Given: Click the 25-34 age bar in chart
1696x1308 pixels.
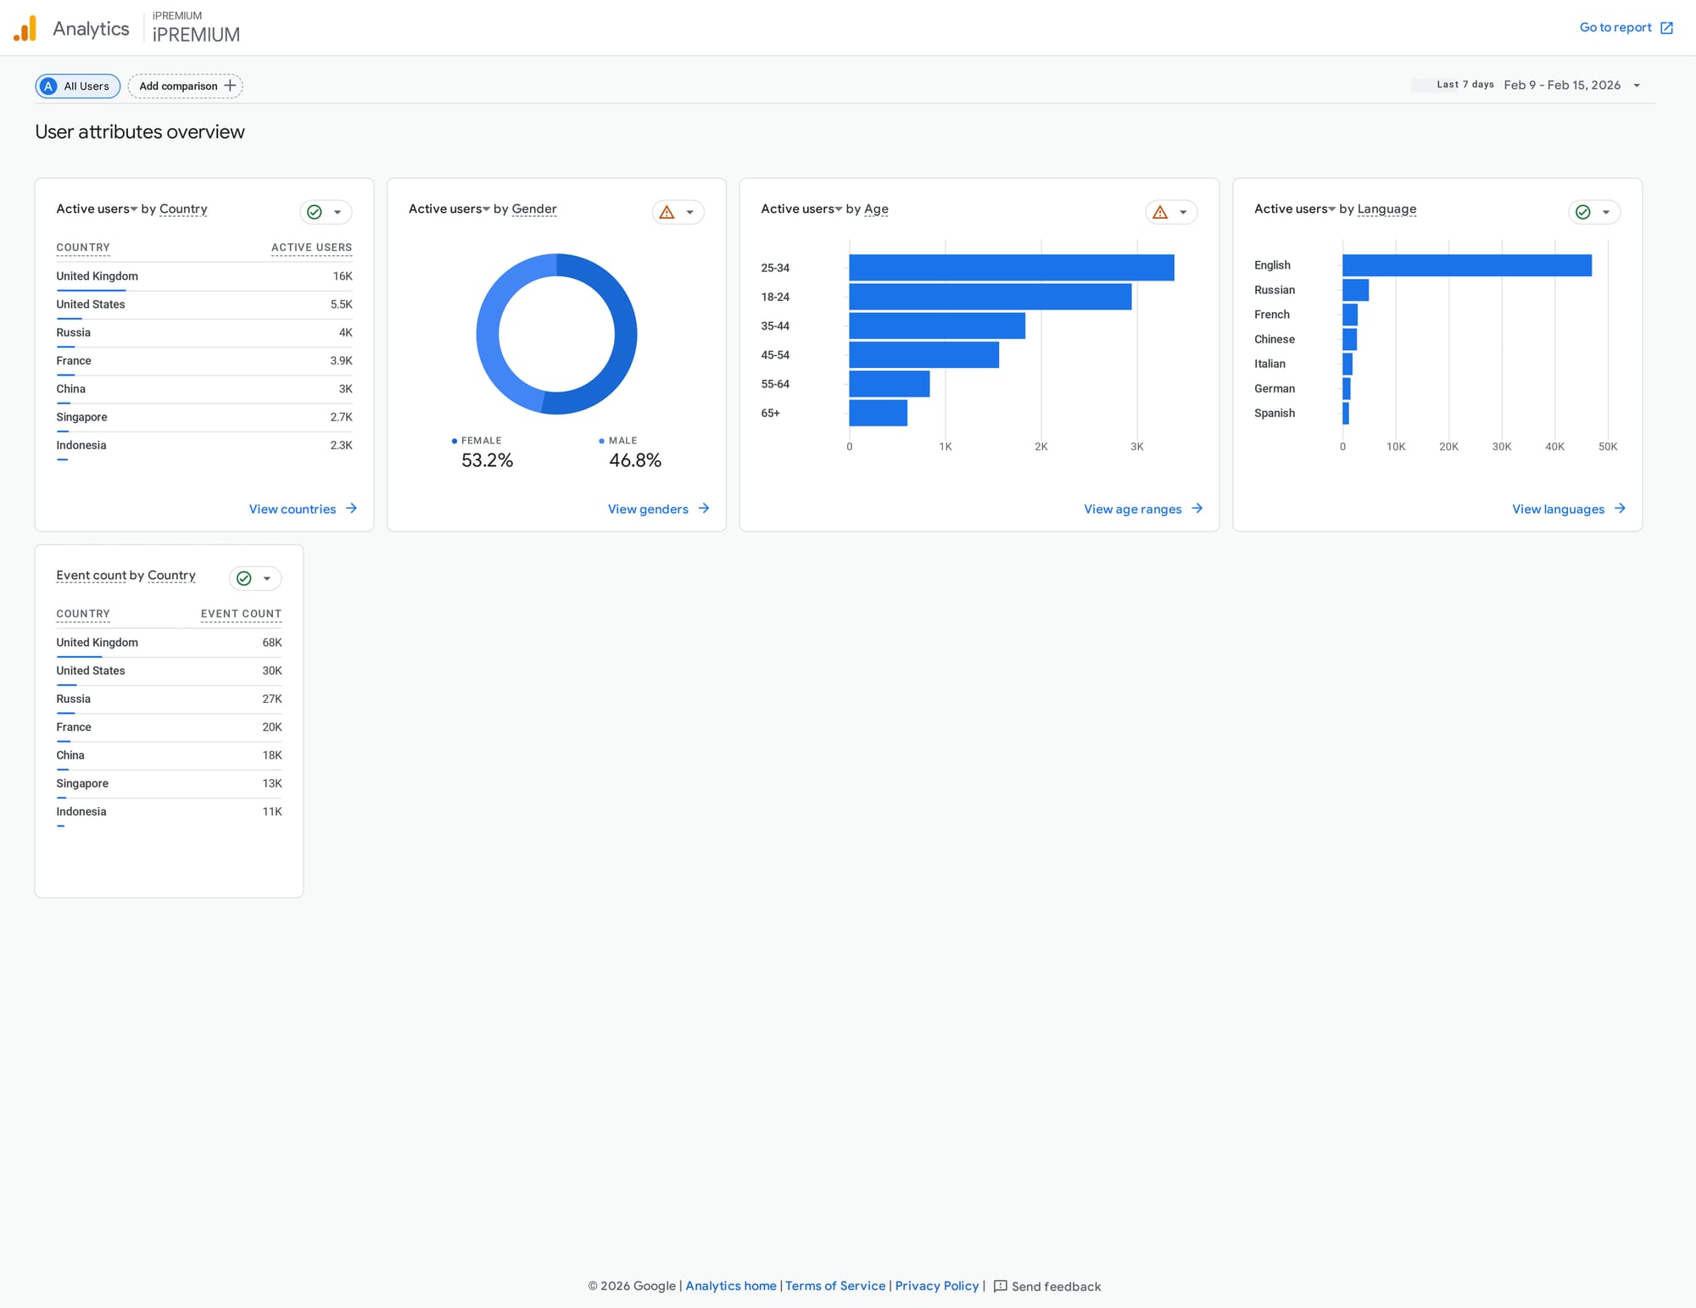Looking at the screenshot, I should [x=1011, y=268].
